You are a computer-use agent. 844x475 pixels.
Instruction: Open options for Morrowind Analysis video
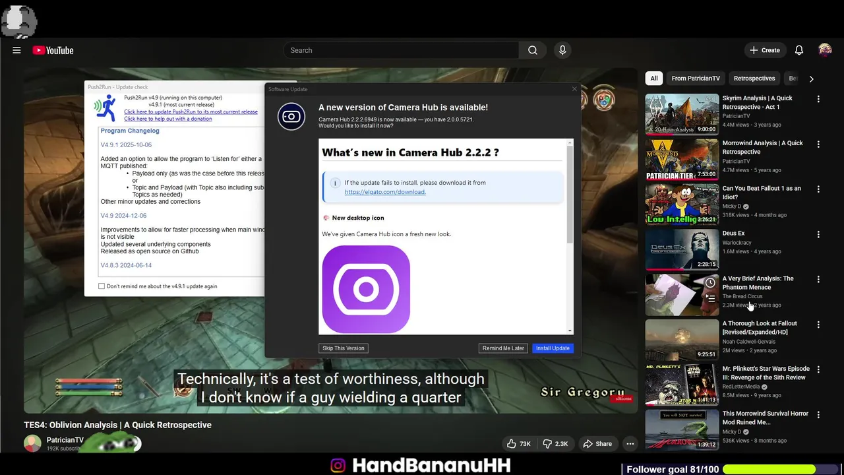818,144
